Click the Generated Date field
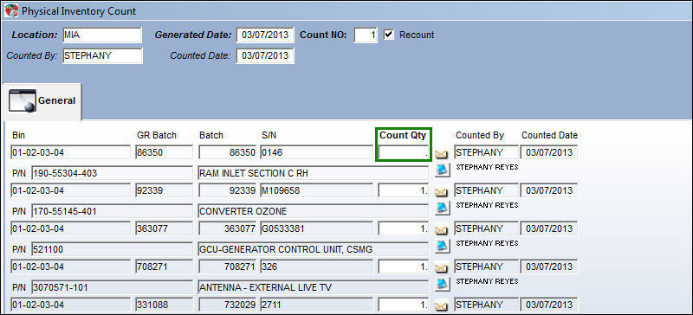Image resolution: width=693 pixels, height=315 pixels. click(x=265, y=35)
